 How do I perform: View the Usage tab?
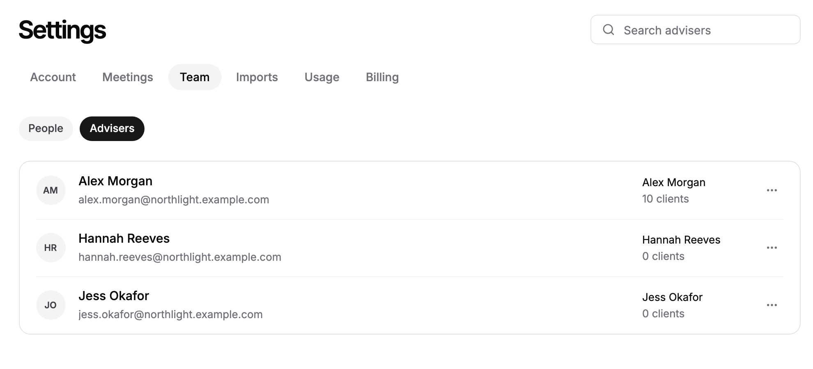(322, 77)
